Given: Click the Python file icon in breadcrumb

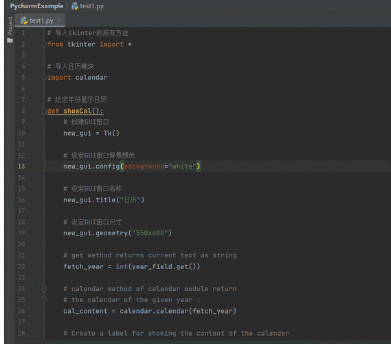Looking at the screenshot, I should (x=75, y=6).
